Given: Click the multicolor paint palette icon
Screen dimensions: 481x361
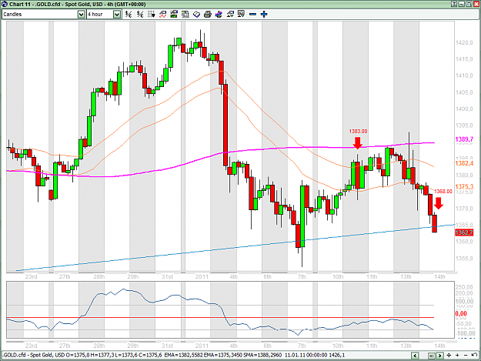Looking at the screenshot, I should 219,14.
